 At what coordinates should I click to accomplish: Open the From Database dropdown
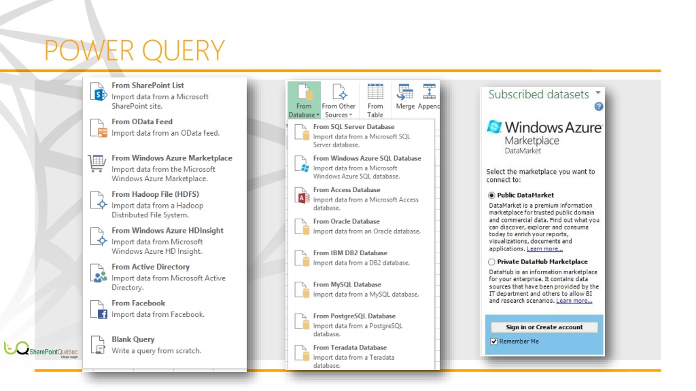click(x=304, y=100)
